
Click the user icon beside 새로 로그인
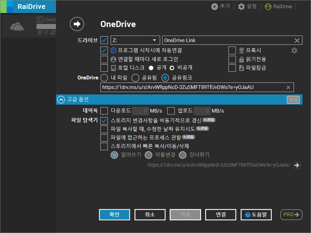[x=113, y=59]
